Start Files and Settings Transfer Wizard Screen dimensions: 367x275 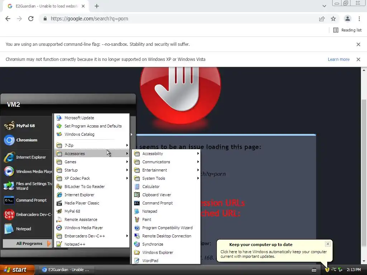click(27, 186)
